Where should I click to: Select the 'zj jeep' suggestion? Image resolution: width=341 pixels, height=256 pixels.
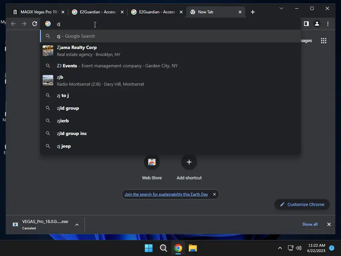[x=170, y=146]
